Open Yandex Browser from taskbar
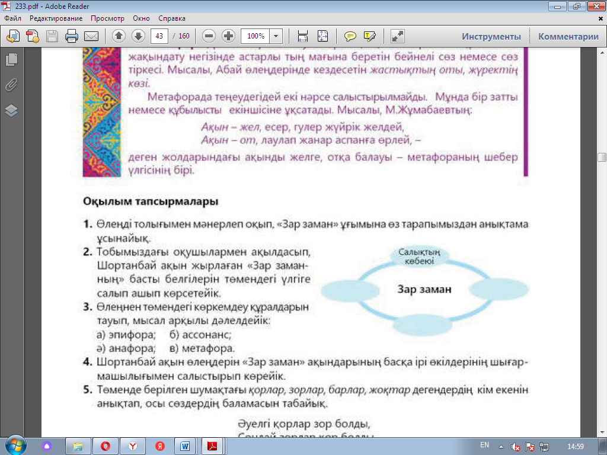 click(133, 447)
